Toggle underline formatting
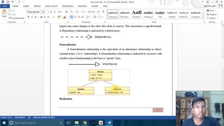 pos(36,17)
